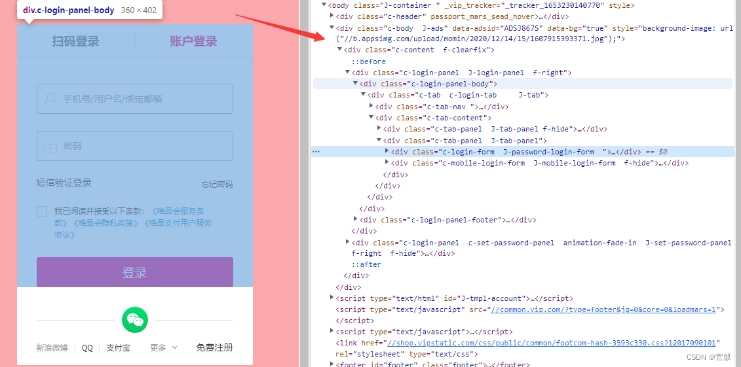The width and height of the screenshot is (741, 367).
Task: Open the 《唯品会支付用户服务协议》 link
Action: 177,222
